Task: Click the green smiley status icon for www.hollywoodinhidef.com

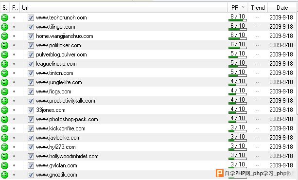Action: point(4,156)
